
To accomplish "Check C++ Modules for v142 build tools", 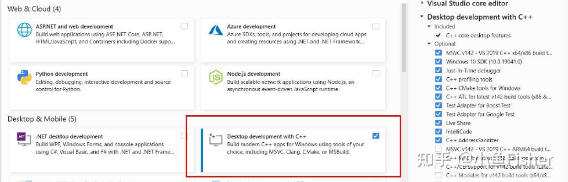I will 439,176.
